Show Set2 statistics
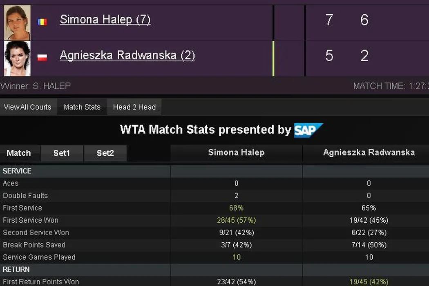Viewport: 429px width, 286px height. tap(105, 153)
